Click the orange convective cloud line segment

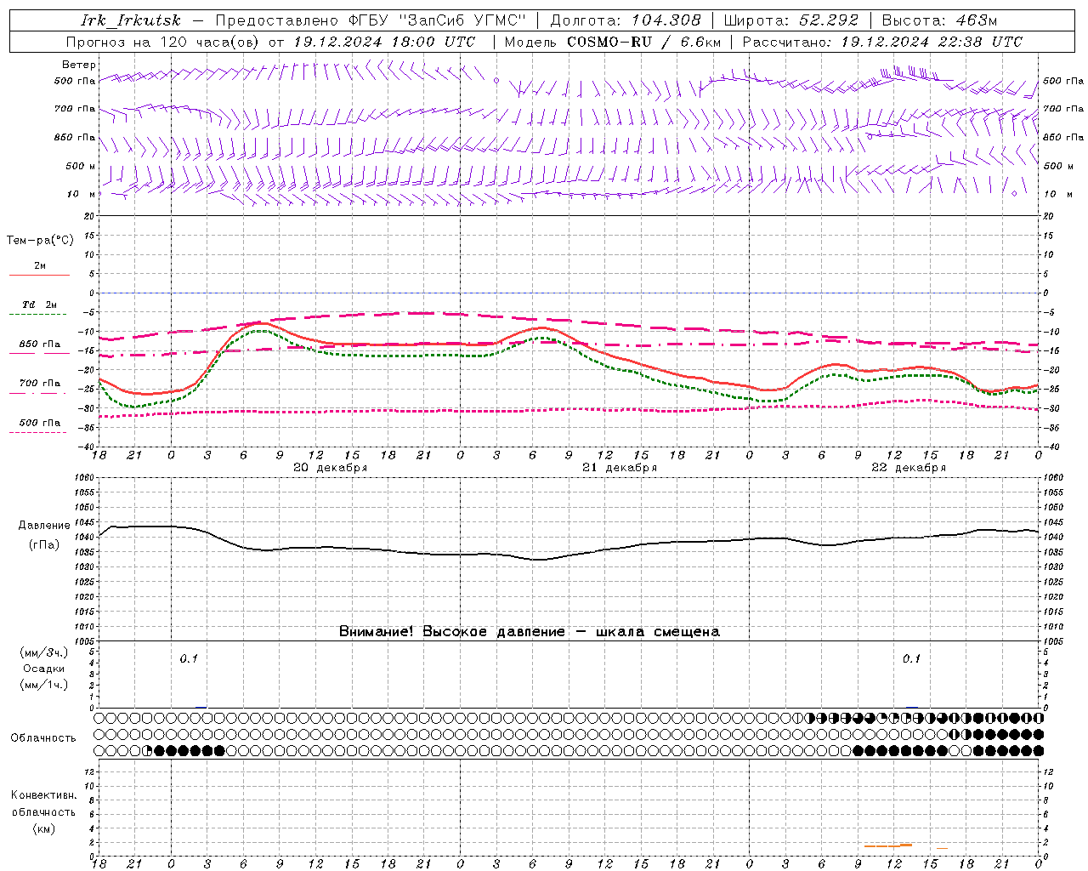[x=887, y=845]
